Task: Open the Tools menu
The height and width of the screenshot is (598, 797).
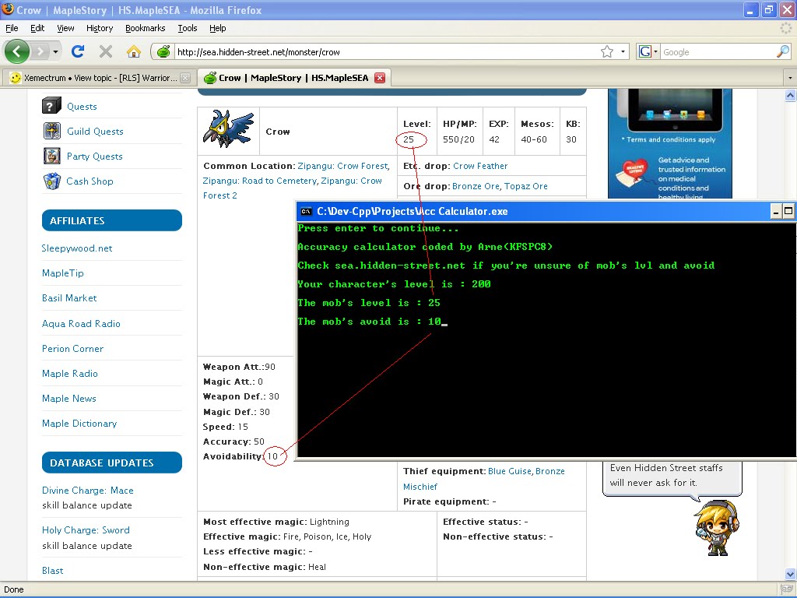Action: [x=188, y=28]
